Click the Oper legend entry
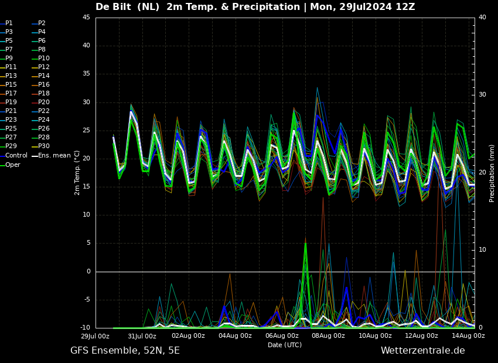The height and width of the screenshot is (363, 498). (10, 165)
